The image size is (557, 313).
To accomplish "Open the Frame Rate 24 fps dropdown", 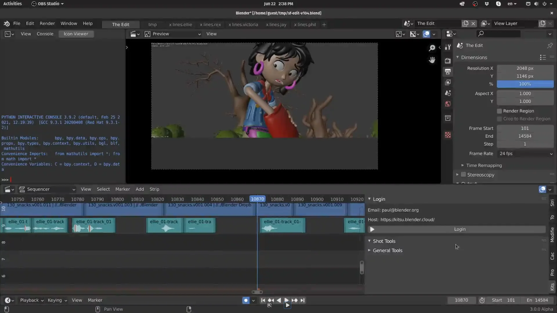I will coord(525,154).
